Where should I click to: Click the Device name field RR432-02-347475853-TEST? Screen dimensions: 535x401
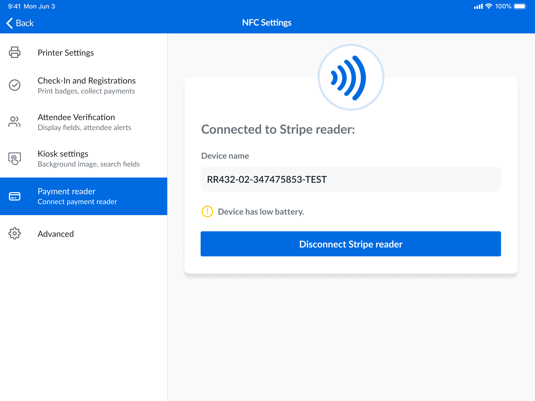pos(351,179)
